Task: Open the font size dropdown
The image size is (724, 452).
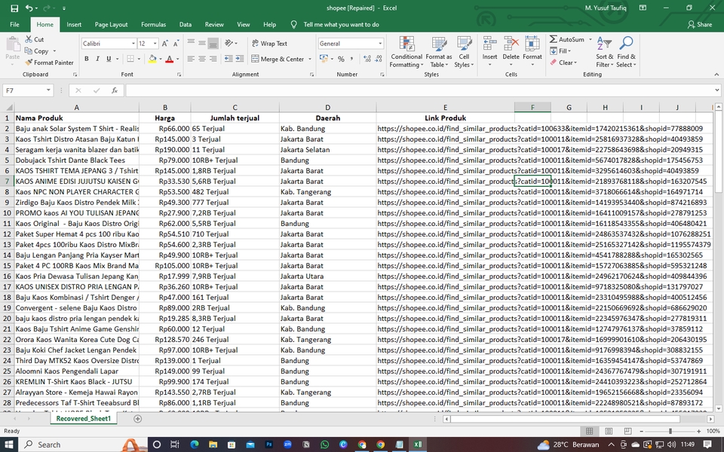Action: pos(155,44)
